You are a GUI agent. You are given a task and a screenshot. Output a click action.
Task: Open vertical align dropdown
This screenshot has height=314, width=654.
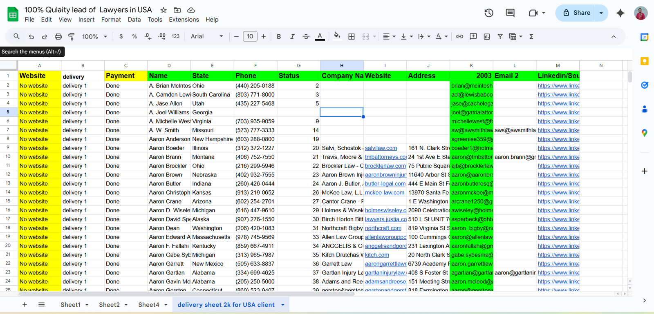407,37
